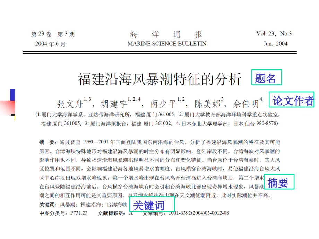Click the abstract heading 摘 要
The width and height of the screenshot is (319, 239).
[x=48, y=142]
